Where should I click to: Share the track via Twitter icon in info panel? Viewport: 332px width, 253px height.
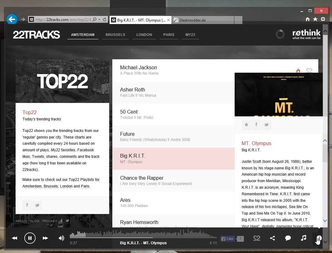[266, 125]
